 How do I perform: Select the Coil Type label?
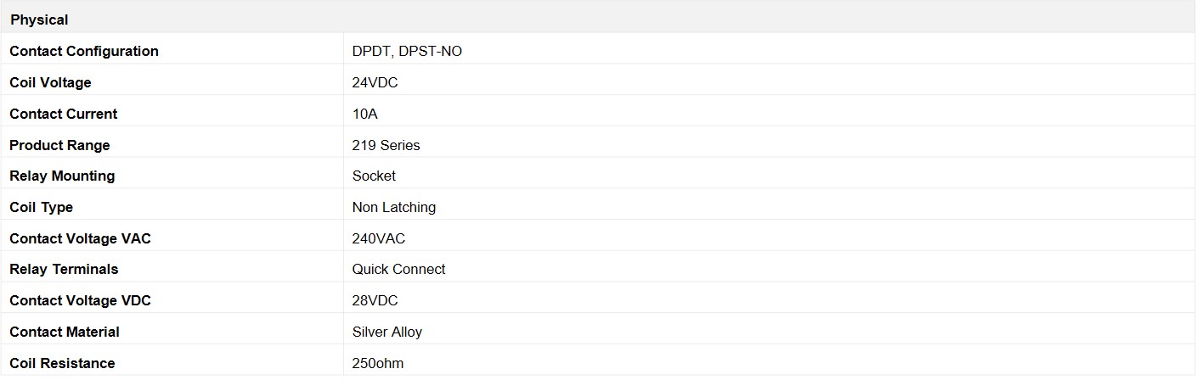point(42,207)
